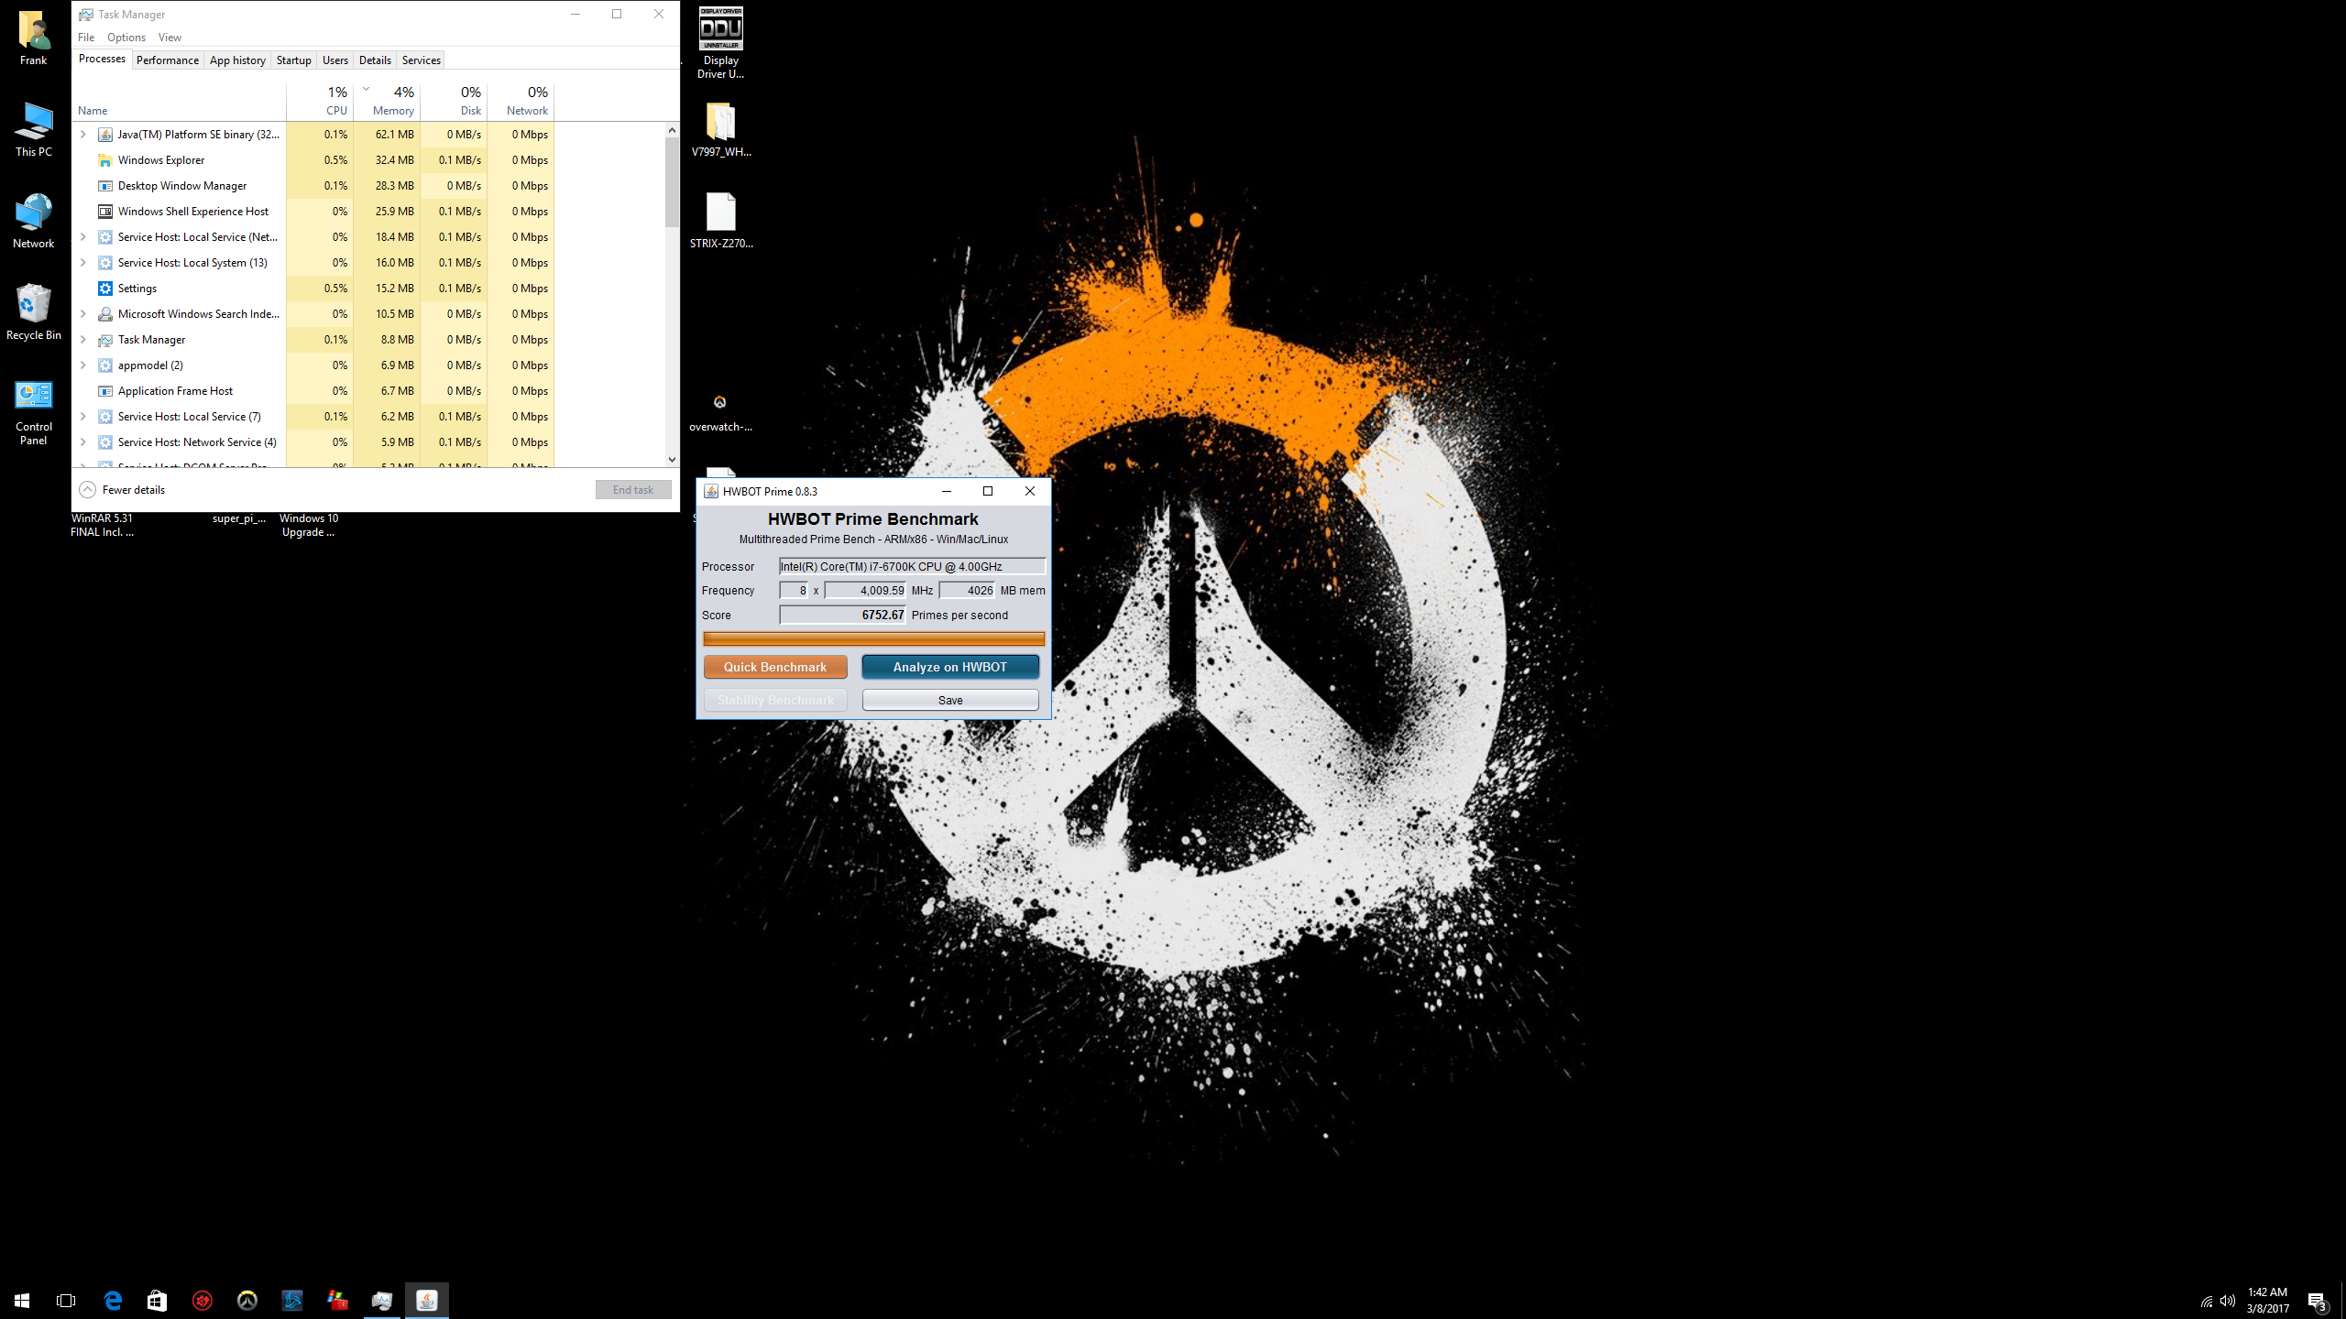Open the Action Center notifications icon
This screenshot has height=1319, width=2346.
point(2318,1301)
